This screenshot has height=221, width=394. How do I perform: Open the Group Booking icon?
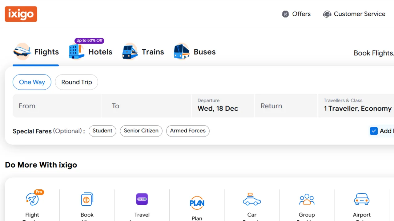pos(307,199)
